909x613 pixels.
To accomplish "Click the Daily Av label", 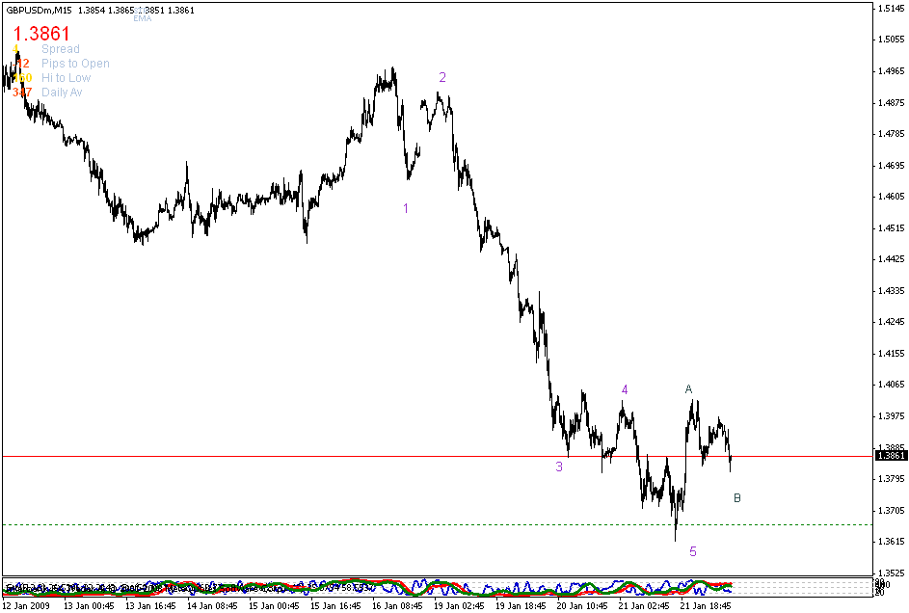I will coord(62,93).
